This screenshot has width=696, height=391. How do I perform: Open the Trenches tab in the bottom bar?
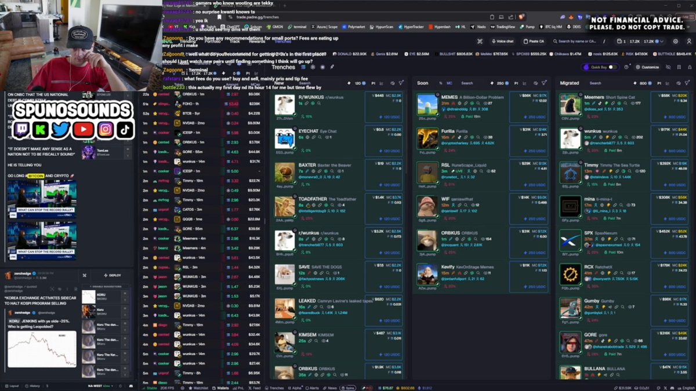[275, 388]
